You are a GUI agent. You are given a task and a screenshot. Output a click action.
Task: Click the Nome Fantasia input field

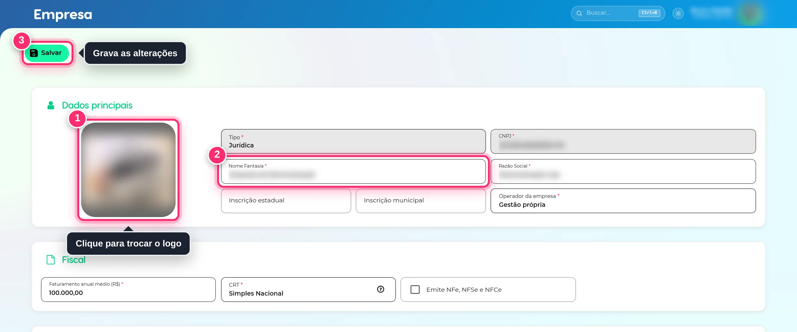coord(353,171)
